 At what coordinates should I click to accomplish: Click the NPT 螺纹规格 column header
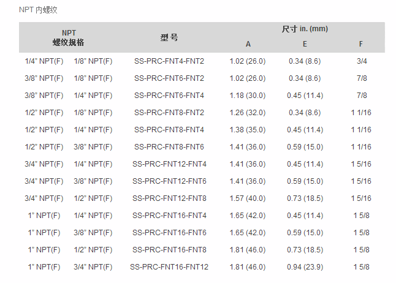click(69, 37)
